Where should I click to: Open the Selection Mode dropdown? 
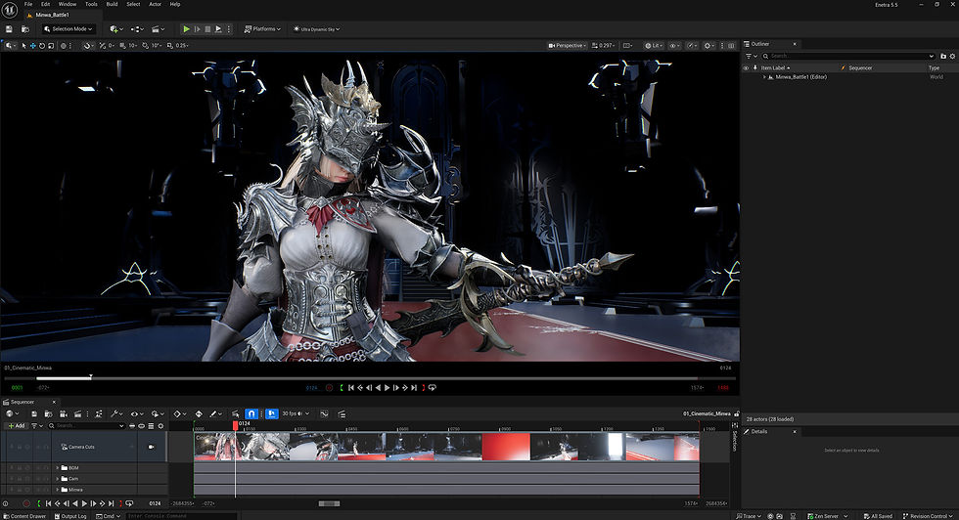(x=68, y=28)
